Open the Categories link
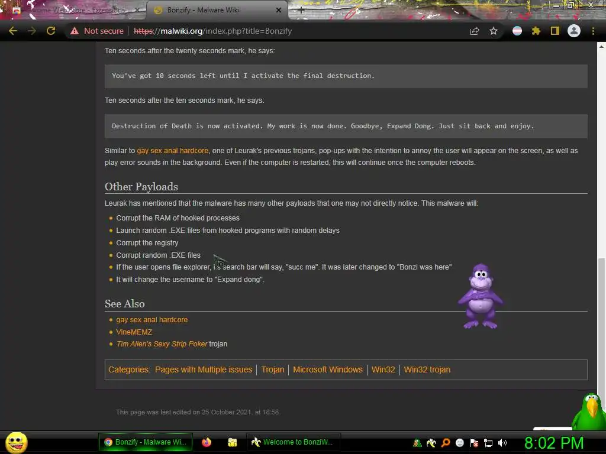The image size is (606, 454). (x=128, y=369)
